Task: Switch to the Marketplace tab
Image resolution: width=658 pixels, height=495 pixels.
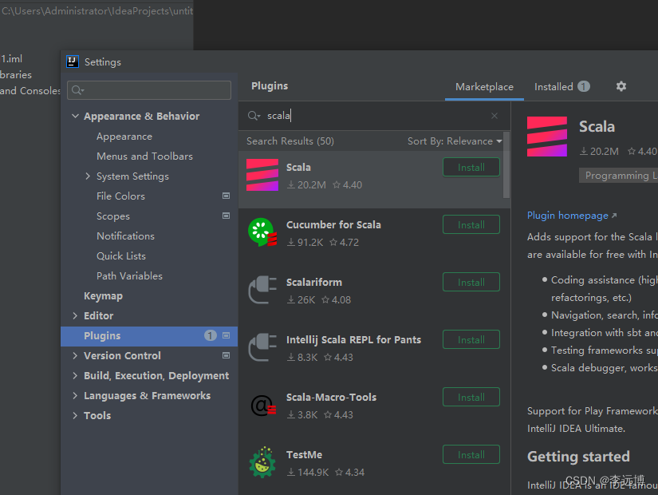Action: [x=484, y=87]
